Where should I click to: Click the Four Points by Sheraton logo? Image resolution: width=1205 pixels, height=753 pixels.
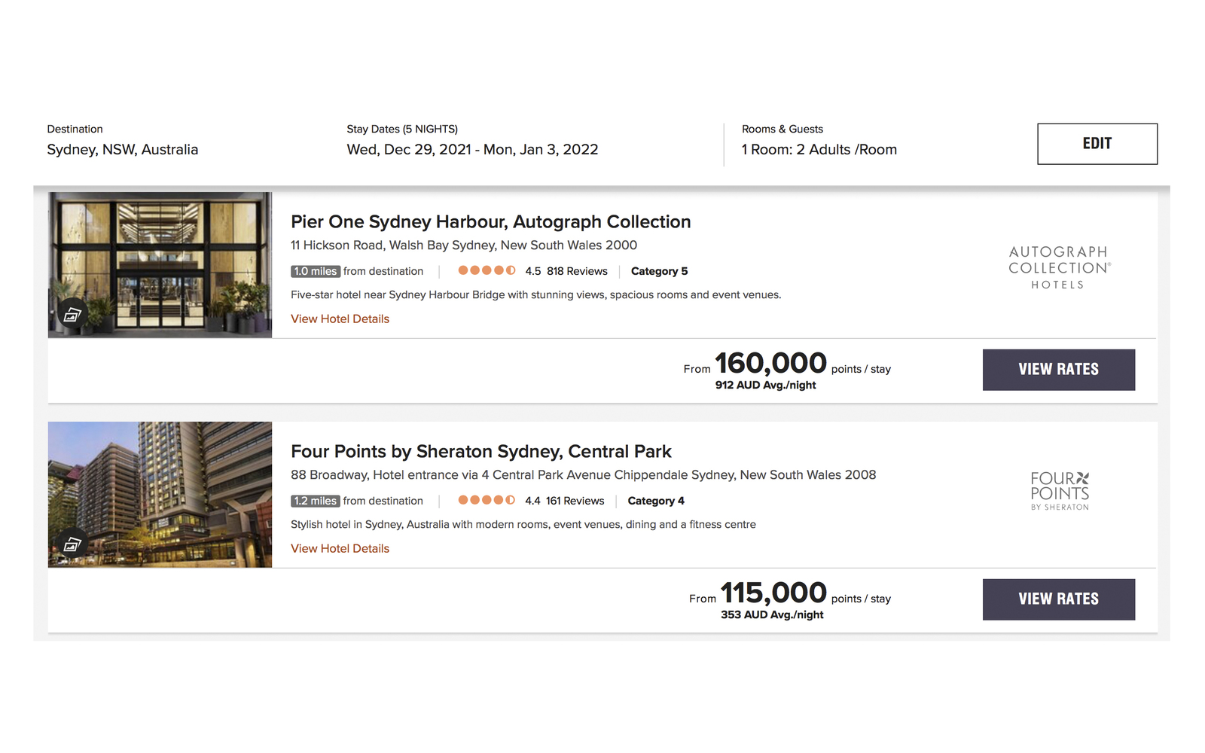click(x=1060, y=491)
